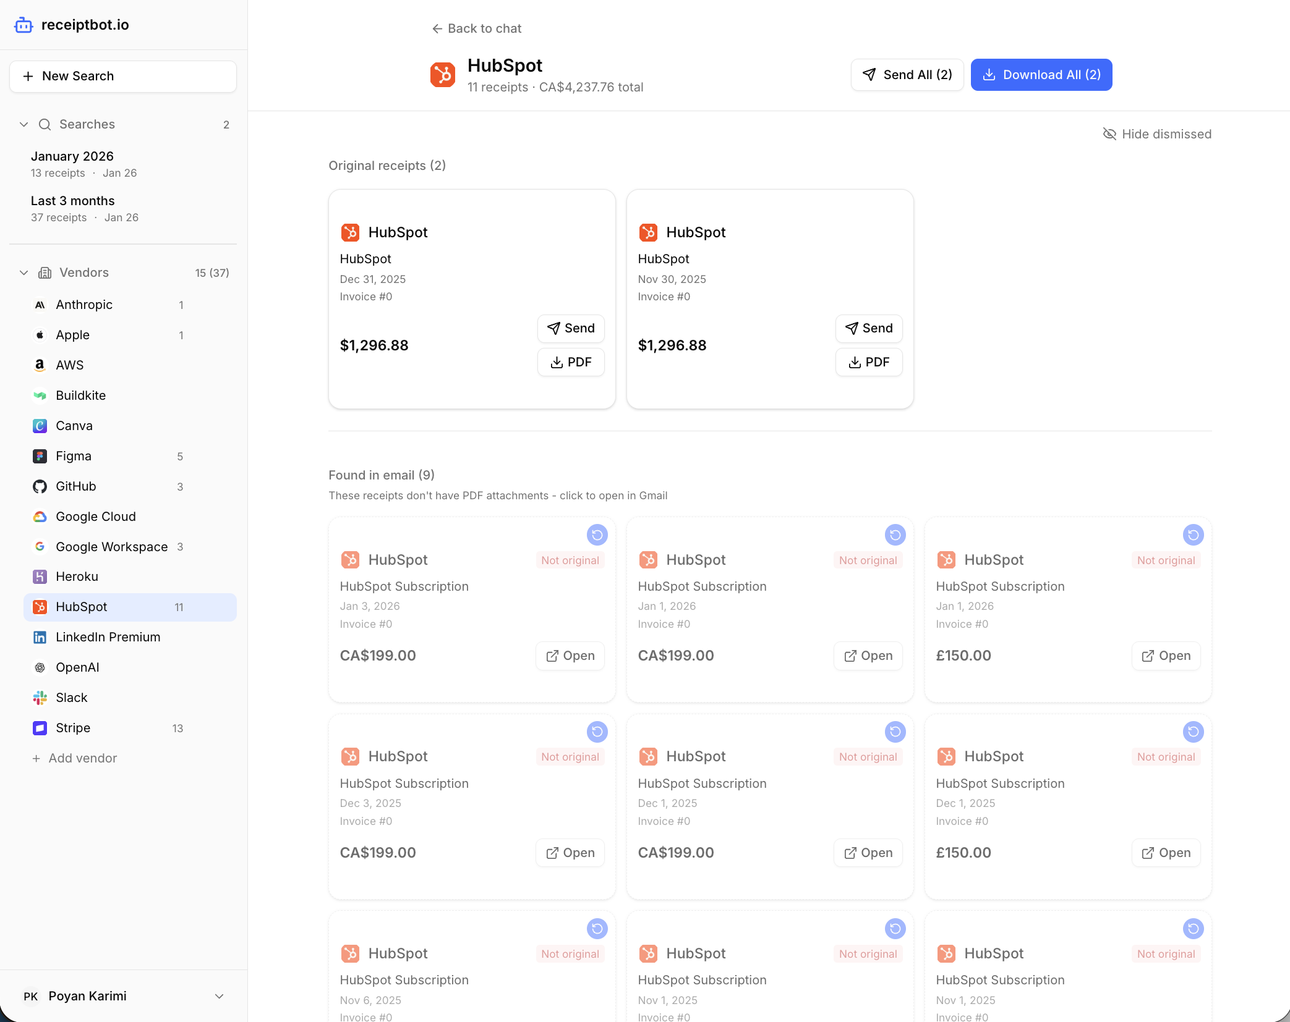Select the Last 3 months search
The image size is (1290, 1022).
click(x=72, y=201)
